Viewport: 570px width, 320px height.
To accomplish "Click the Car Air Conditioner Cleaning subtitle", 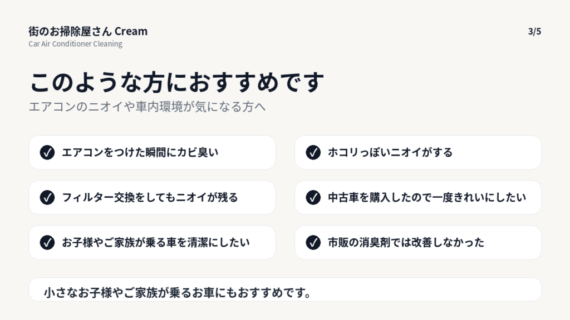I will (x=75, y=44).
